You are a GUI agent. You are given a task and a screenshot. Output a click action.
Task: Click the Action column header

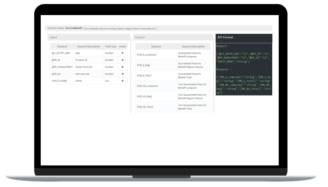(123, 46)
